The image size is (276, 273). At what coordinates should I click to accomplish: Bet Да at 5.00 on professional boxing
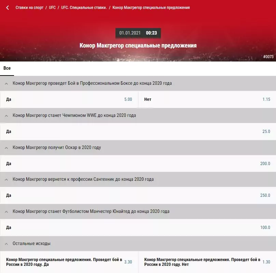pyautogui.click(x=69, y=99)
